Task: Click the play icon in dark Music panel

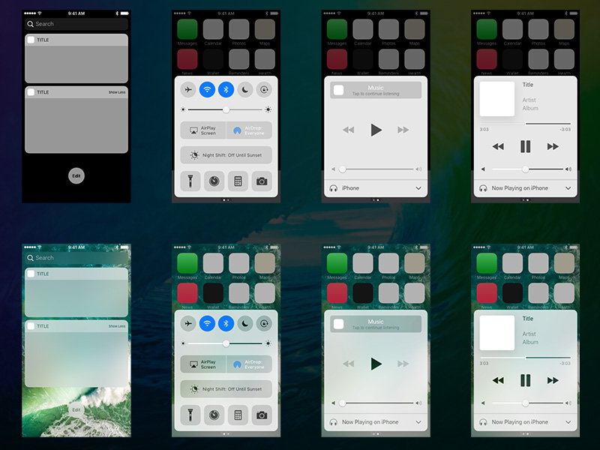Action: (376, 130)
